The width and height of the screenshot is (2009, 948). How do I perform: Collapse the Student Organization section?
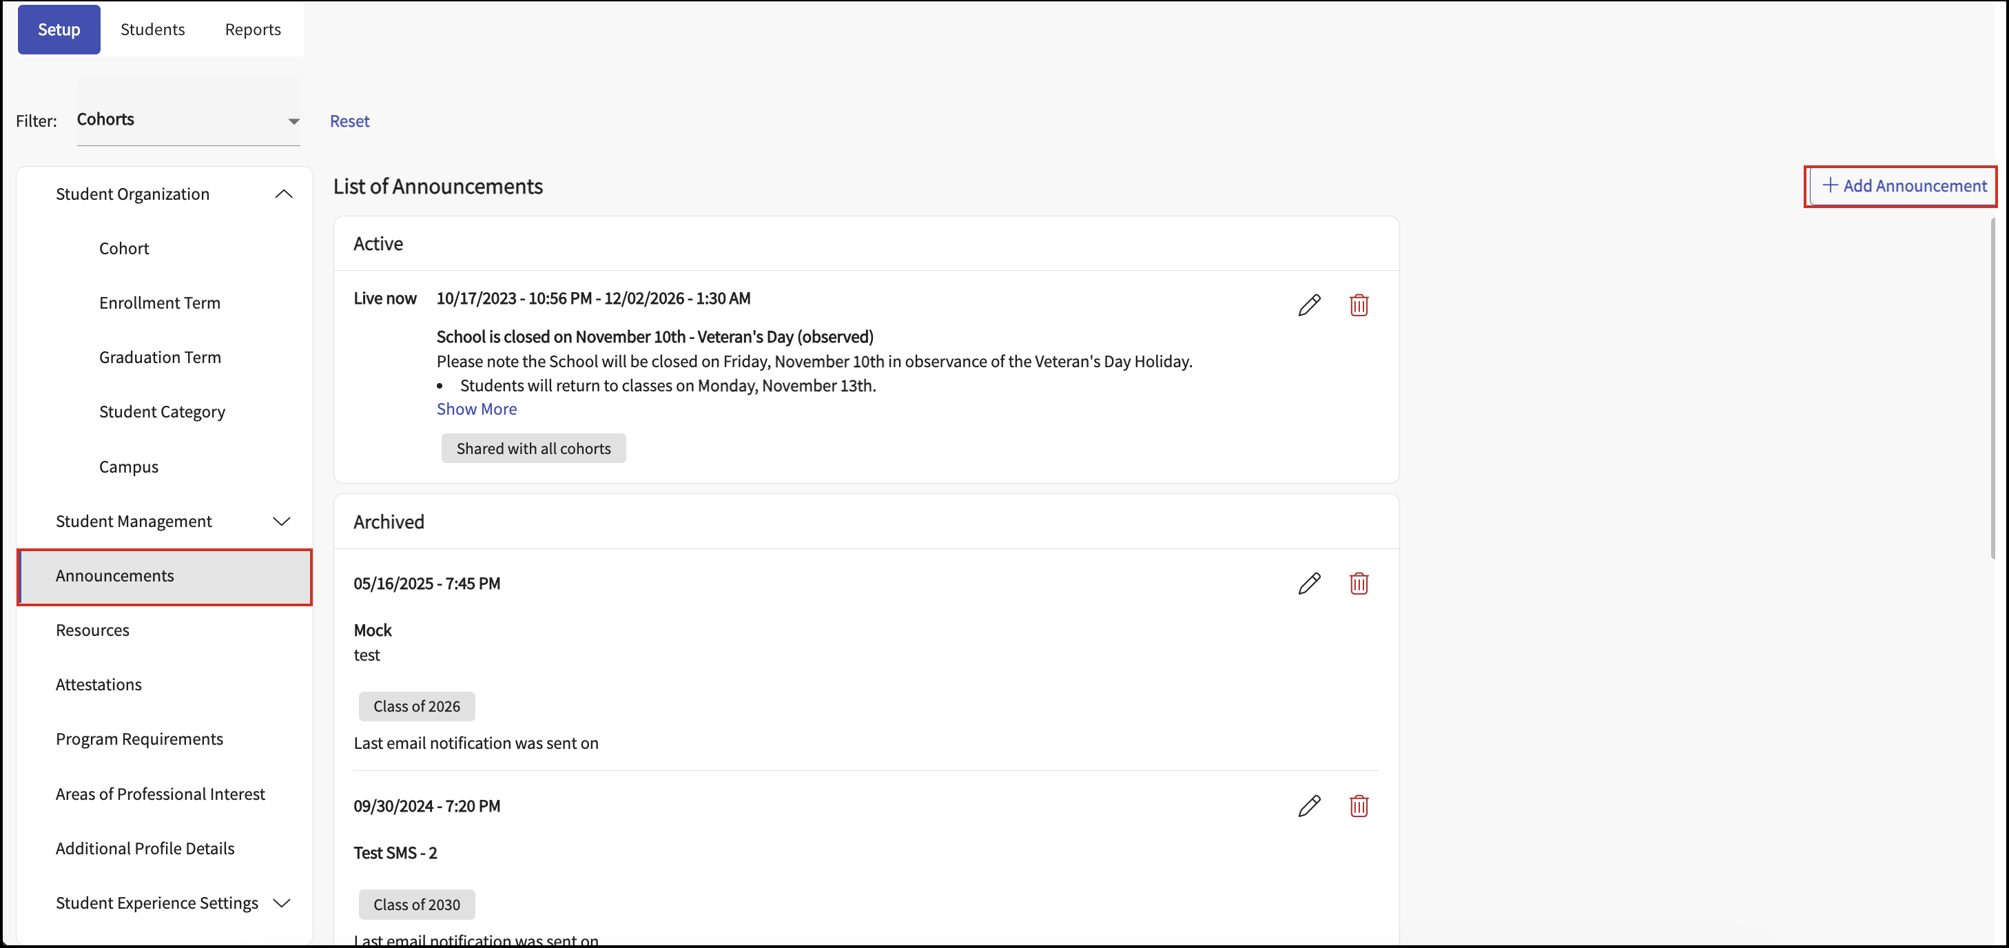click(x=284, y=194)
